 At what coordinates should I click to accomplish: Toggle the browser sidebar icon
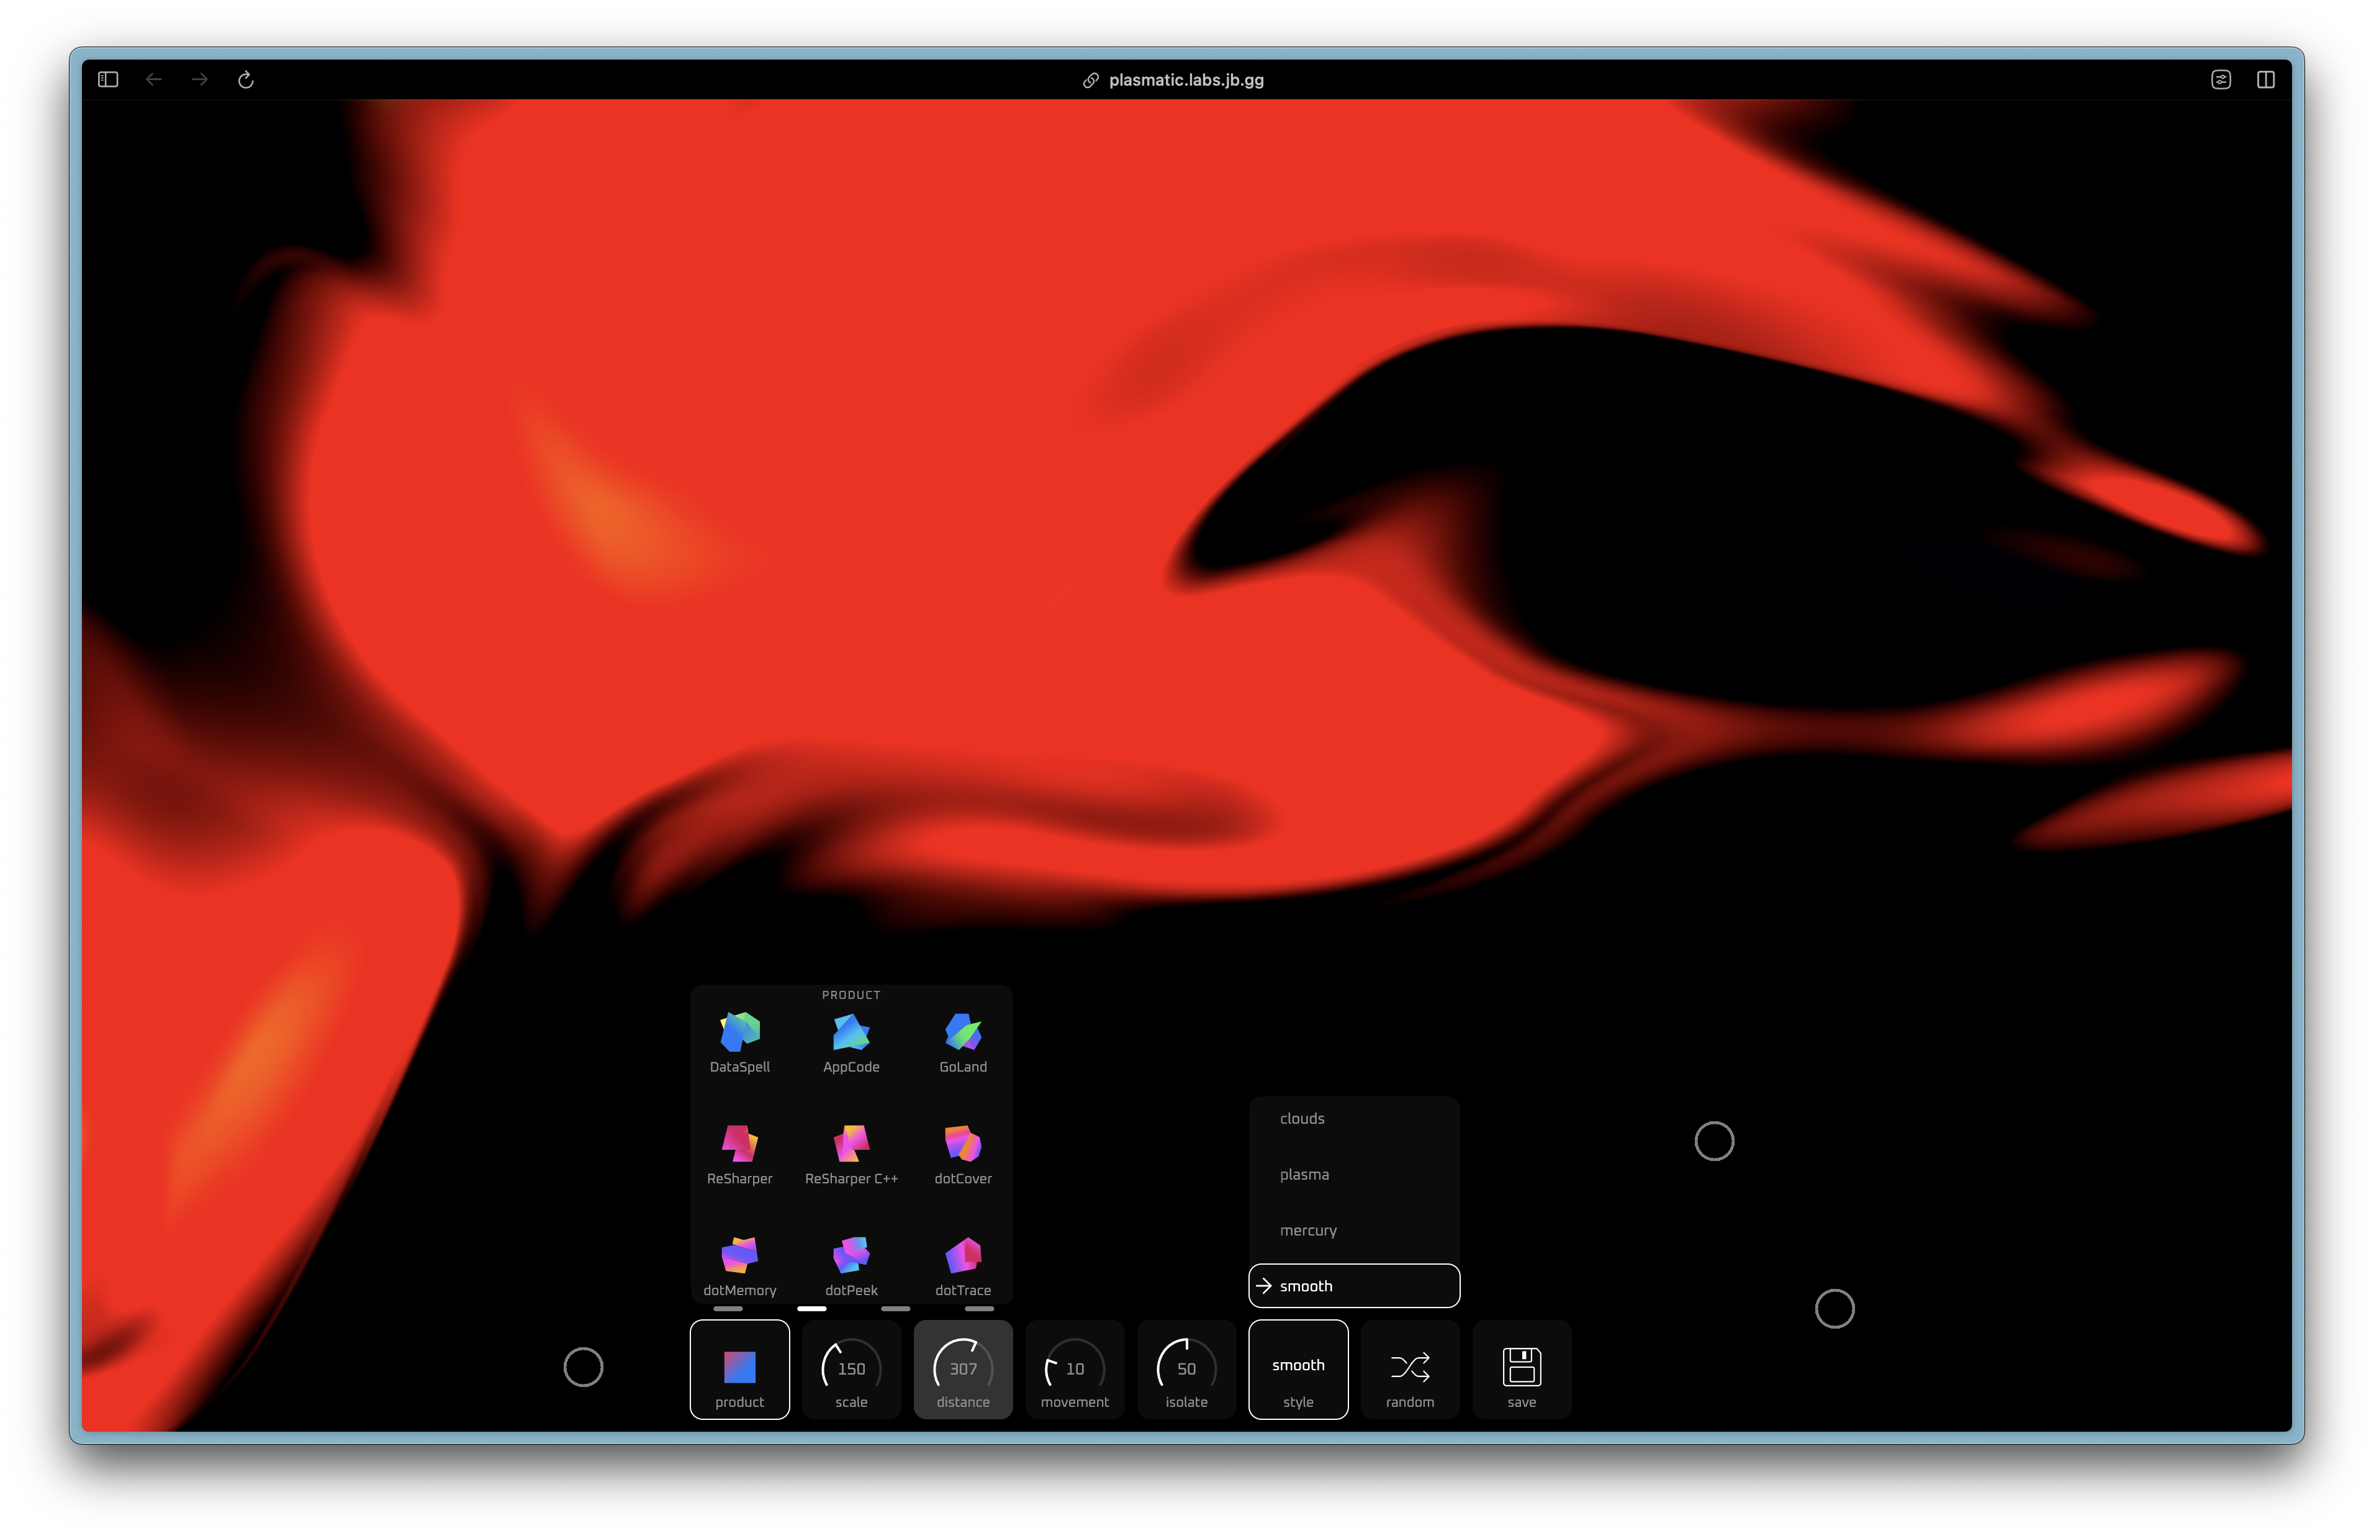pos(107,80)
